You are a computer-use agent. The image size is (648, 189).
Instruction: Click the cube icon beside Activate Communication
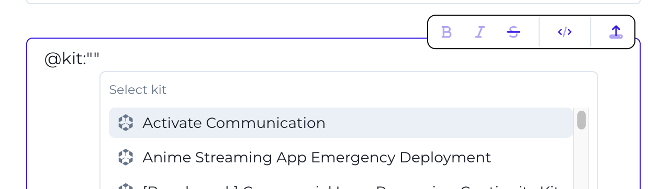126,123
